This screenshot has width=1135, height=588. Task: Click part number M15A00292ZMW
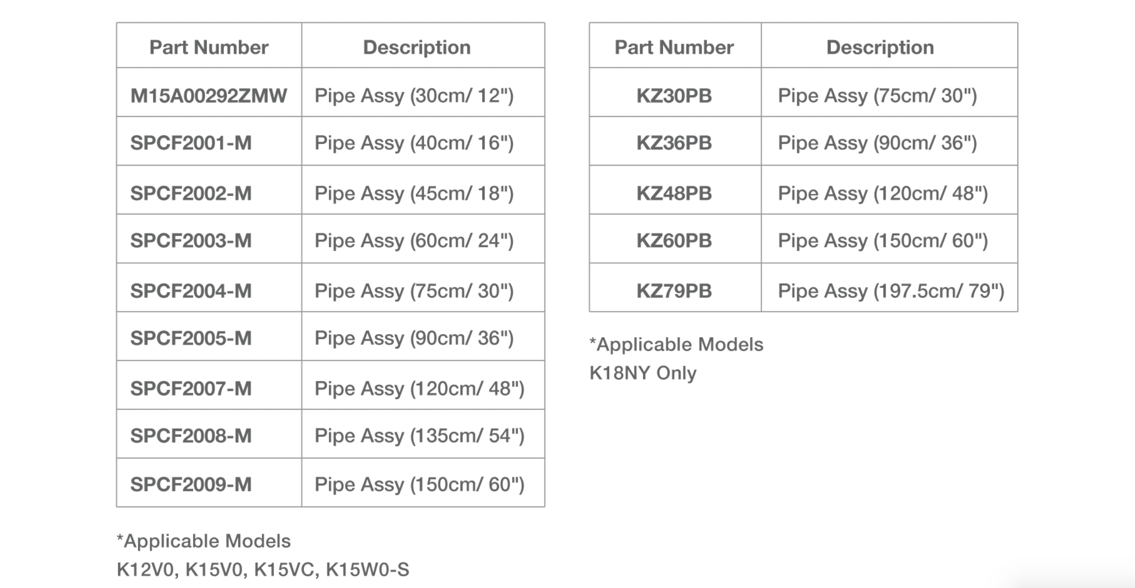pos(208,96)
